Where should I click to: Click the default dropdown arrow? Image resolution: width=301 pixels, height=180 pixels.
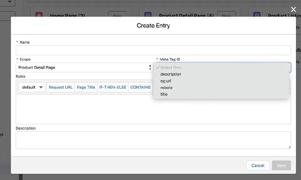point(41,87)
